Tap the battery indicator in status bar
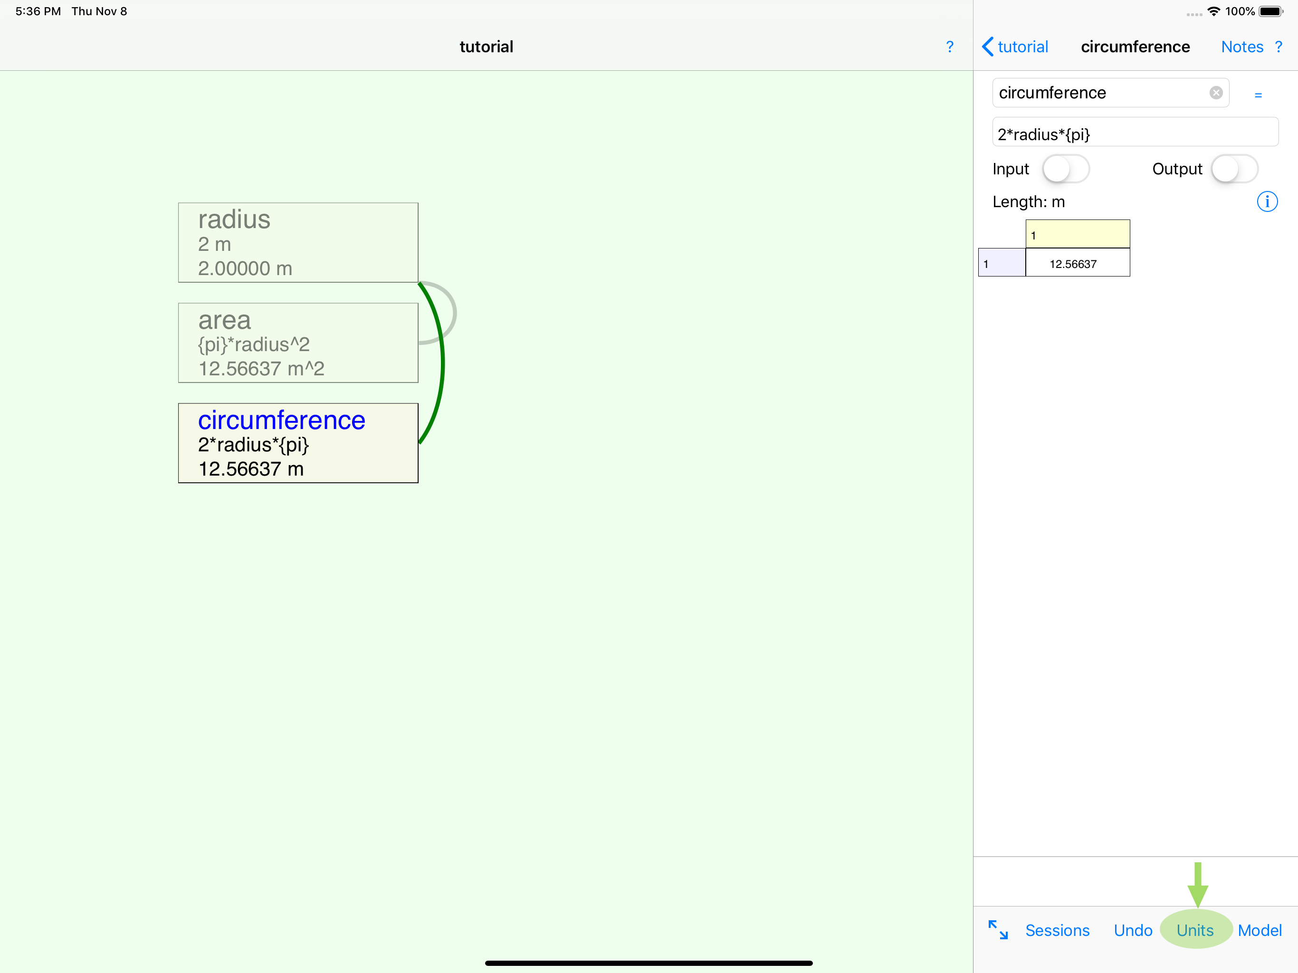The height and width of the screenshot is (973, 1298). click(x=1271, y=11)
